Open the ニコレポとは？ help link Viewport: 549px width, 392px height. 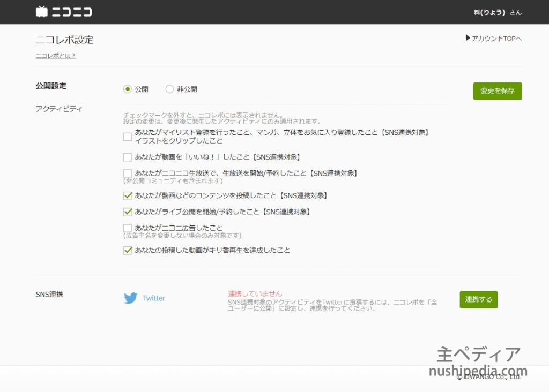[x=55, y=55]
